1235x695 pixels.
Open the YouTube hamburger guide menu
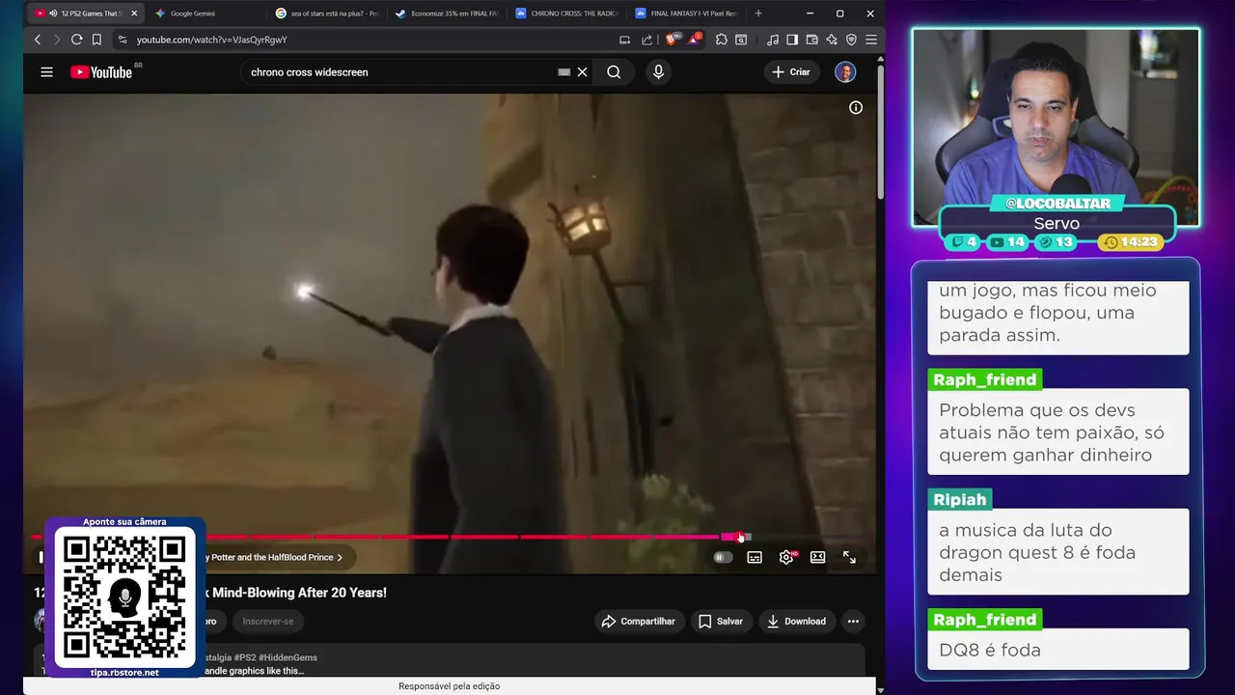coord(46,71)
